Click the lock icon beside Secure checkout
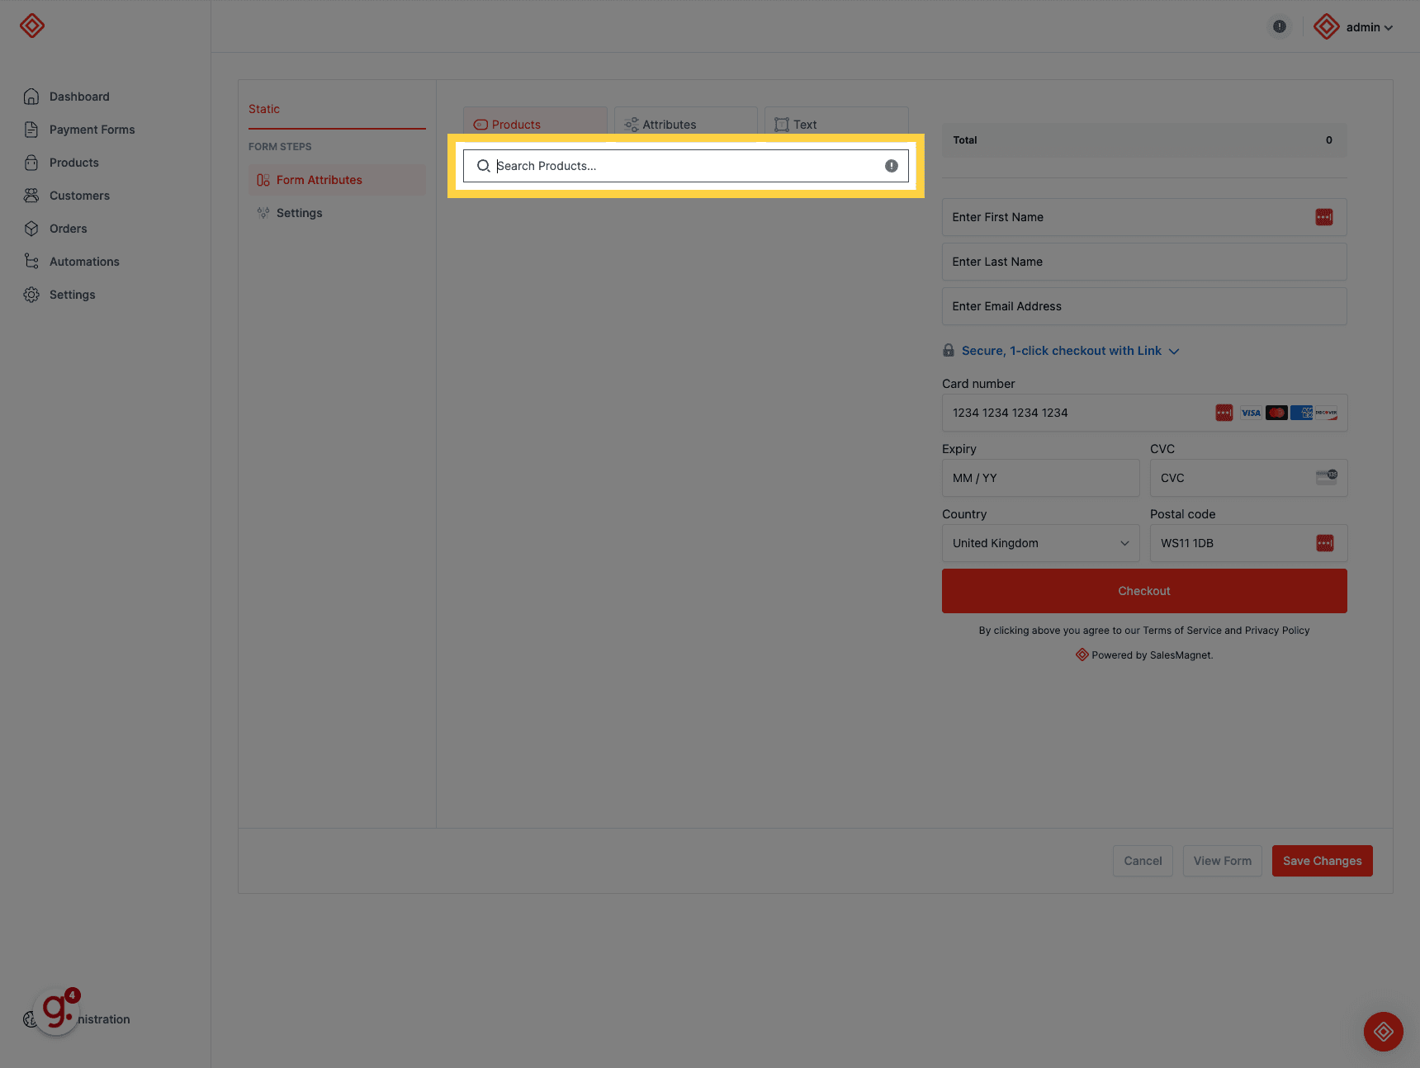This screenshot has width=1420, height=1068. pos(949,350)
